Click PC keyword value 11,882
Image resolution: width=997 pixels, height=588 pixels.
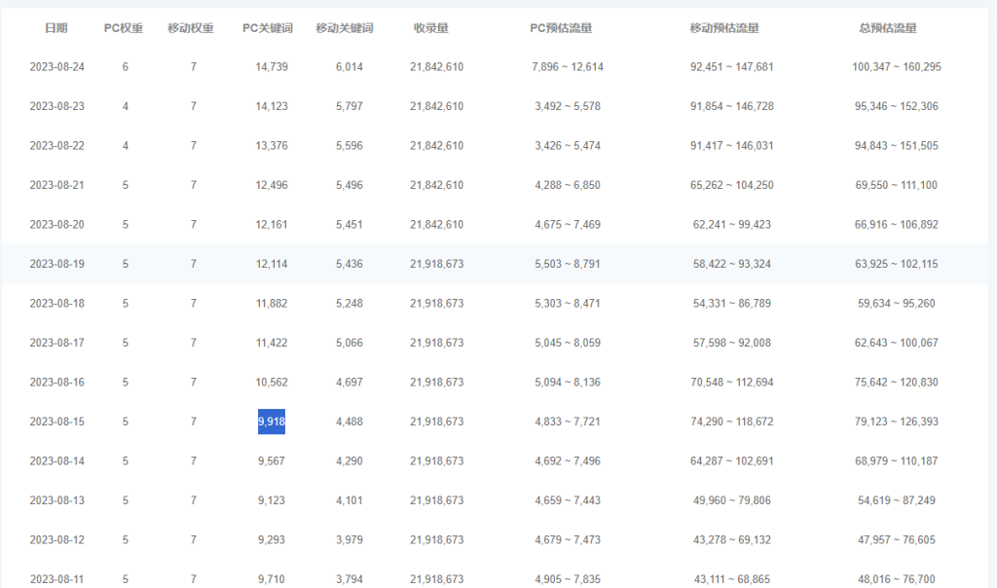coord(272,303)
